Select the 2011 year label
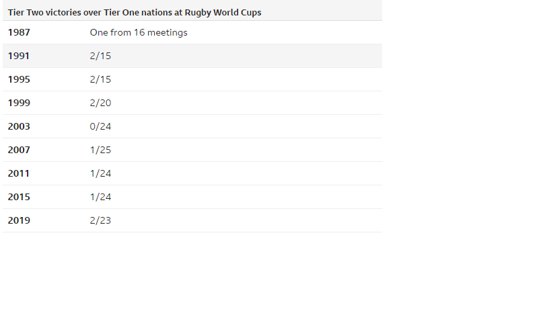The width and height of the screenshot is (551, 309). [19, 173]
